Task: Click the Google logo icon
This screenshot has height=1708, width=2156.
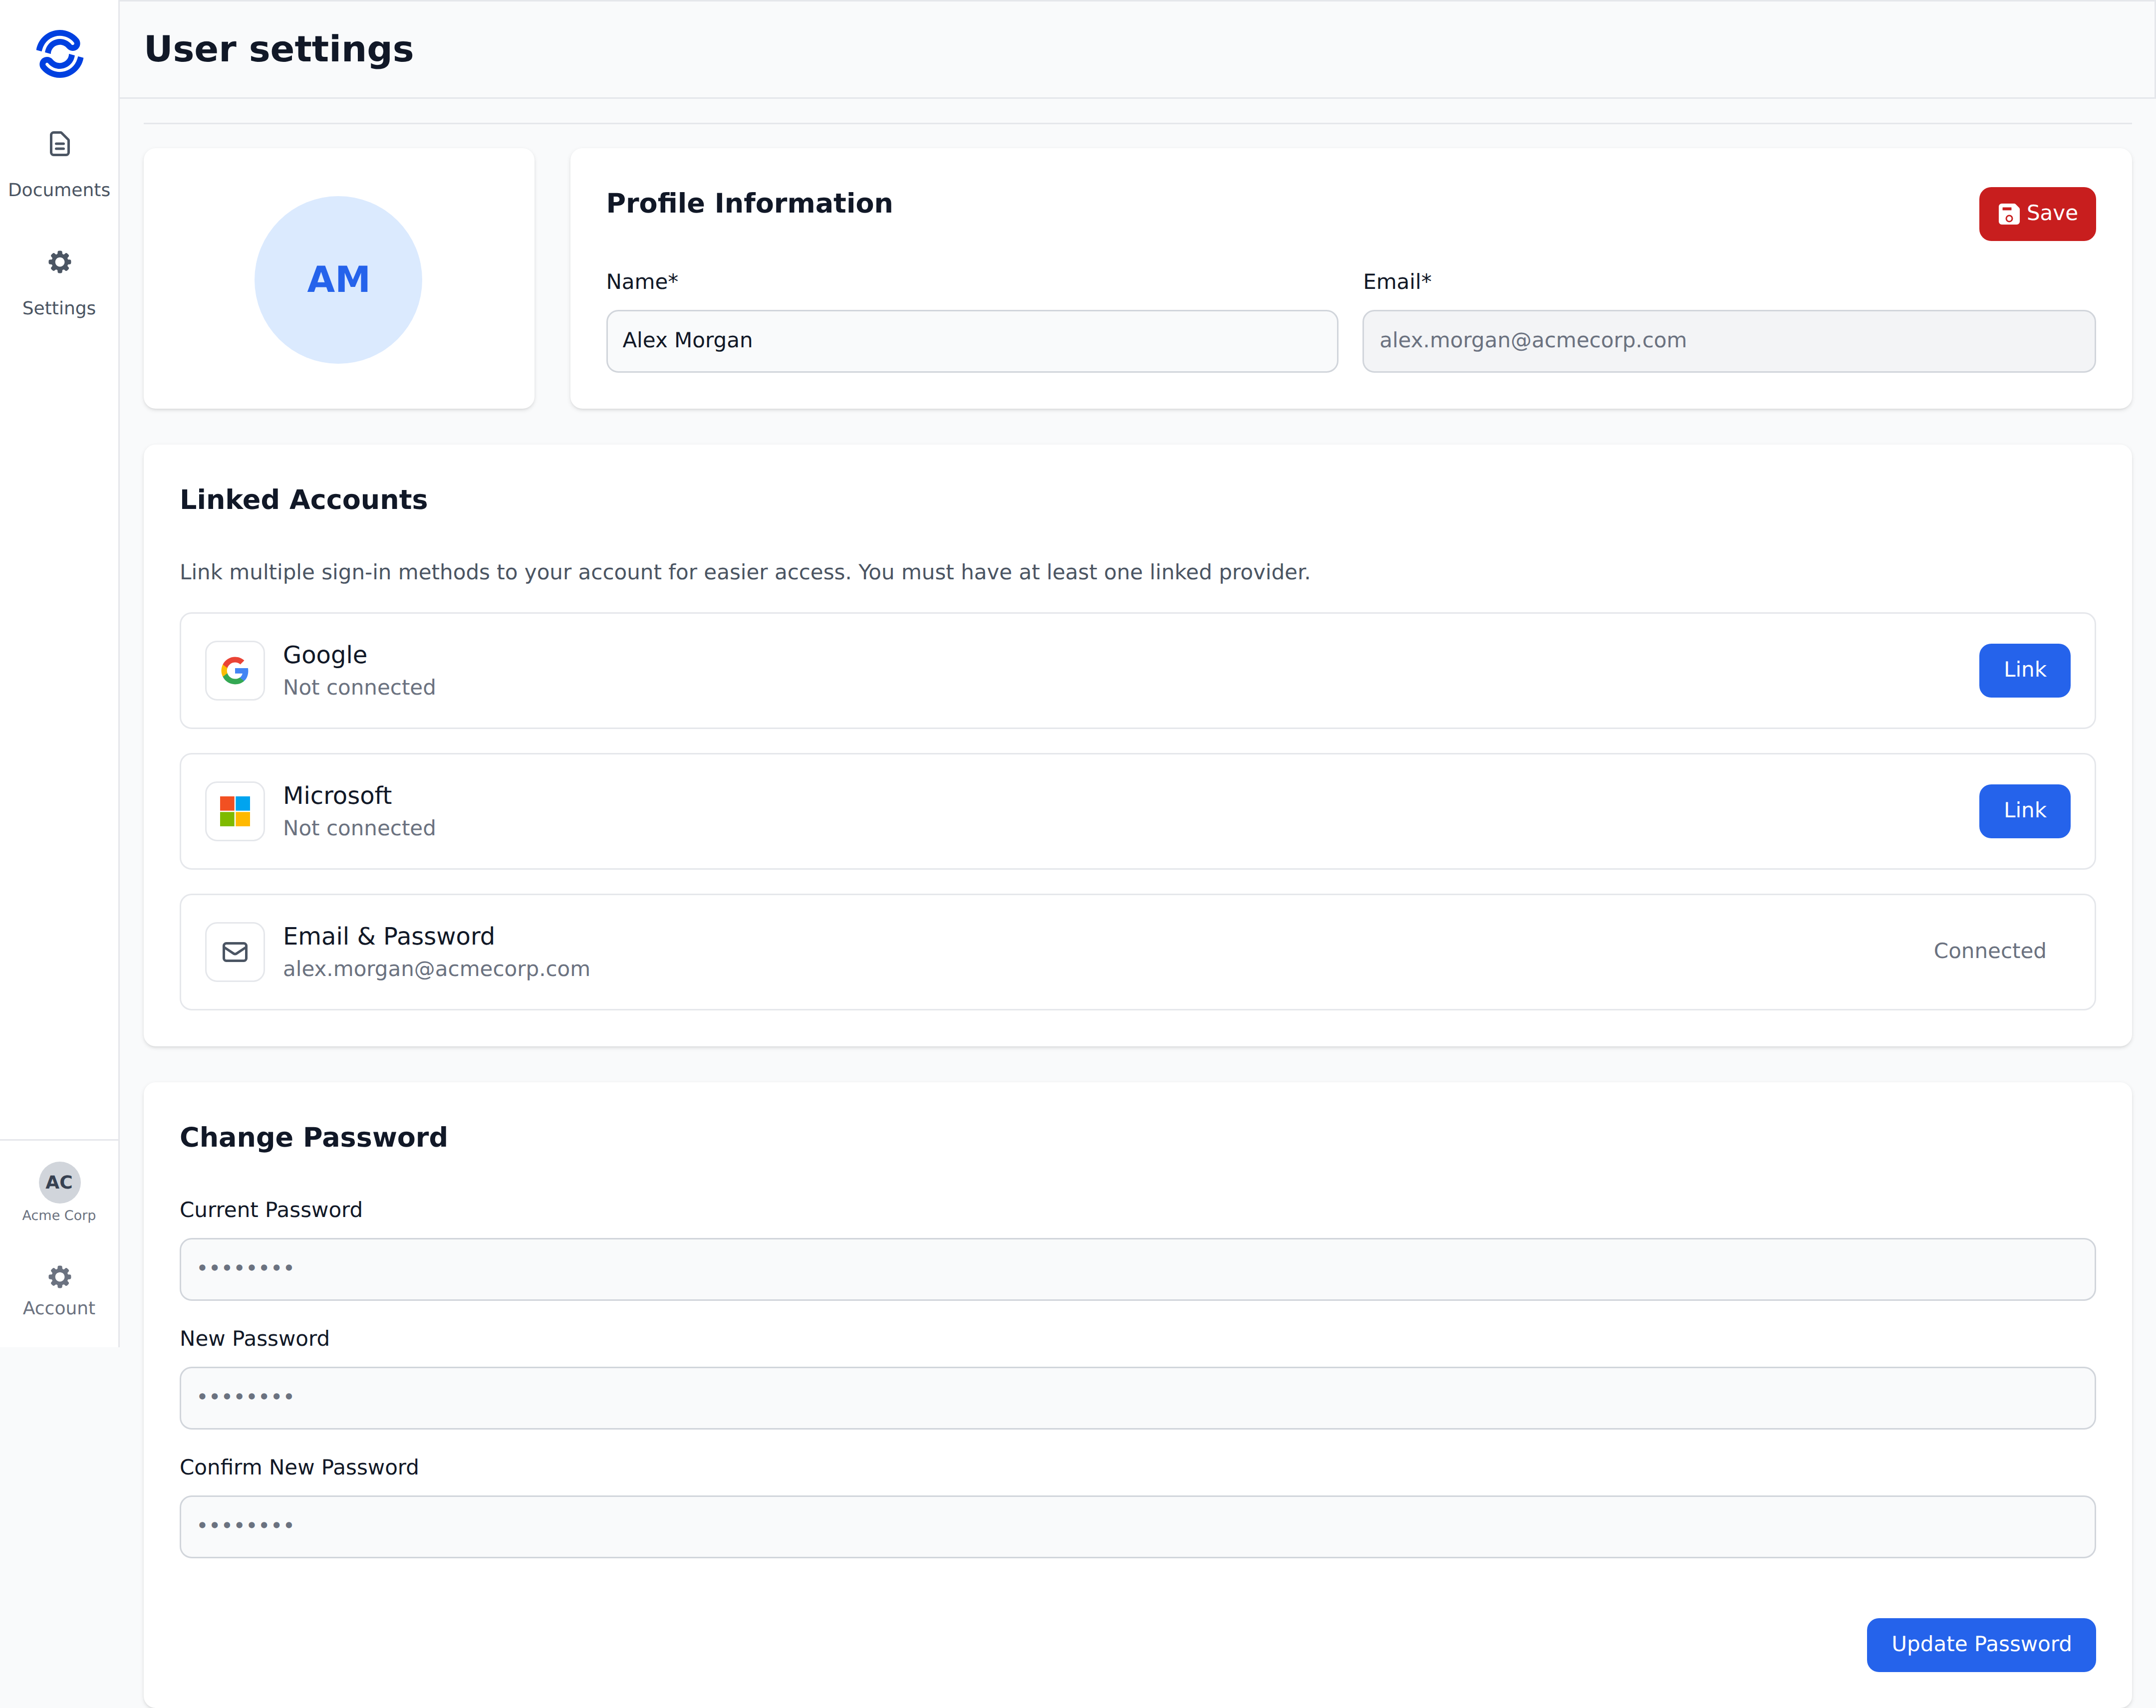Action: [x=235, y=670]
